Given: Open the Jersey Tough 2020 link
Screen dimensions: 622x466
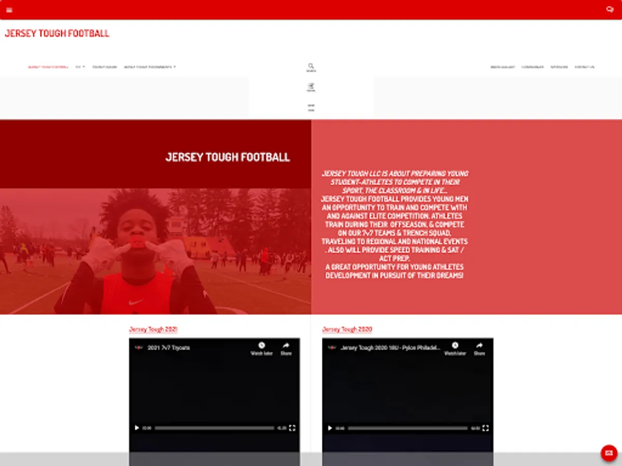Looking at the screenshot, I should point(347,329).
